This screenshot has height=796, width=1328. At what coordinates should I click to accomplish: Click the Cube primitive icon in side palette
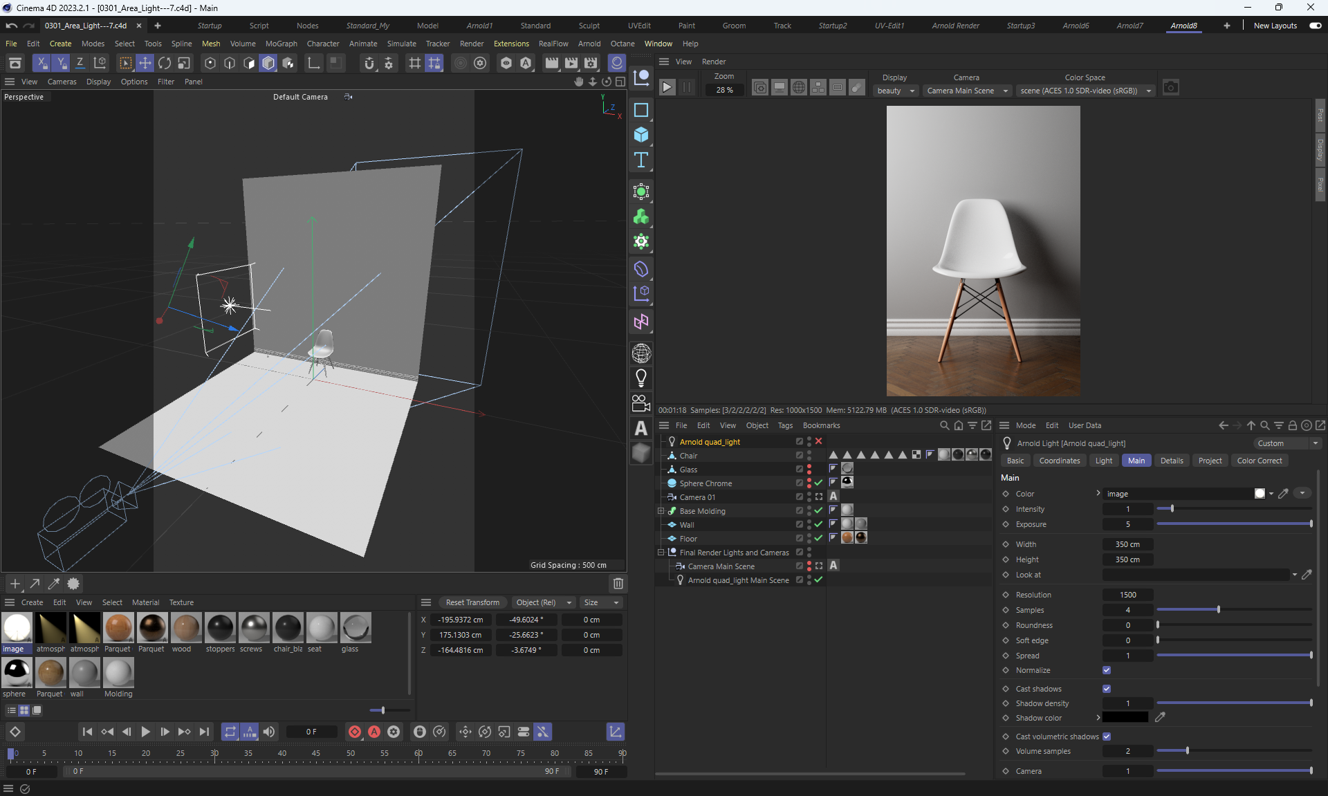(641, 135)
